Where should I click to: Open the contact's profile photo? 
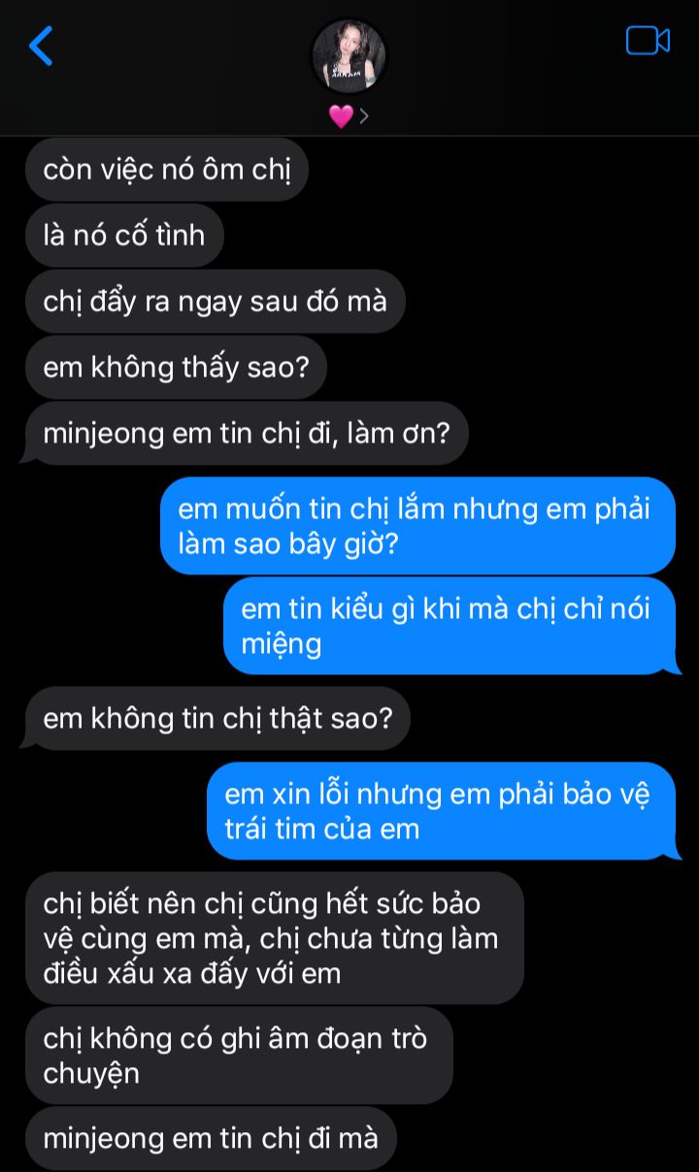point(349,56)
